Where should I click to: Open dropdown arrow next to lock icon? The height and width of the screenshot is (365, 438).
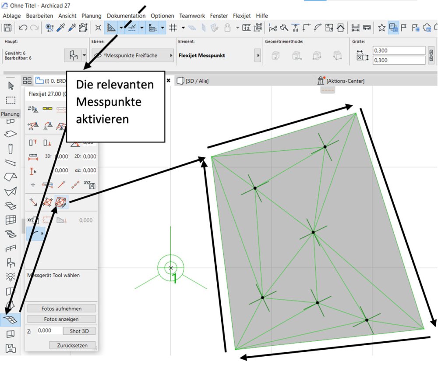[237, 28]
